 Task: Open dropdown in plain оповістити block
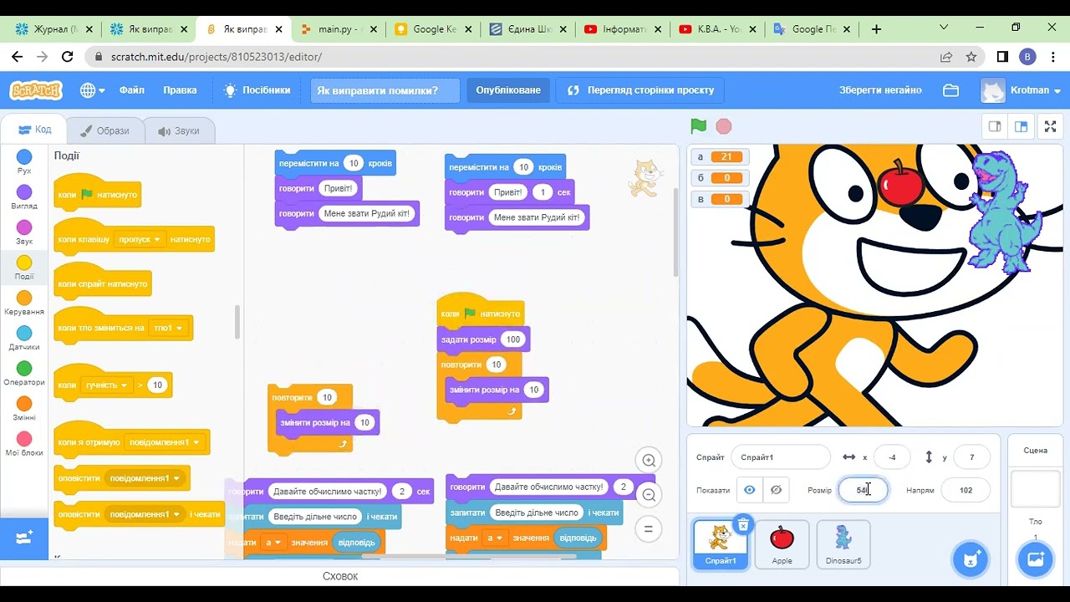tap(145, 478)
